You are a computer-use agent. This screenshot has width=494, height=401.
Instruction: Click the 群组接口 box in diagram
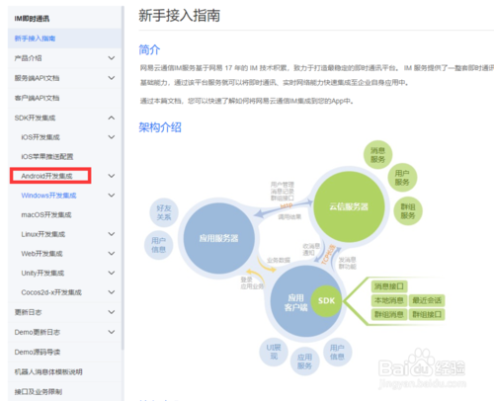[x=427, y=314]
